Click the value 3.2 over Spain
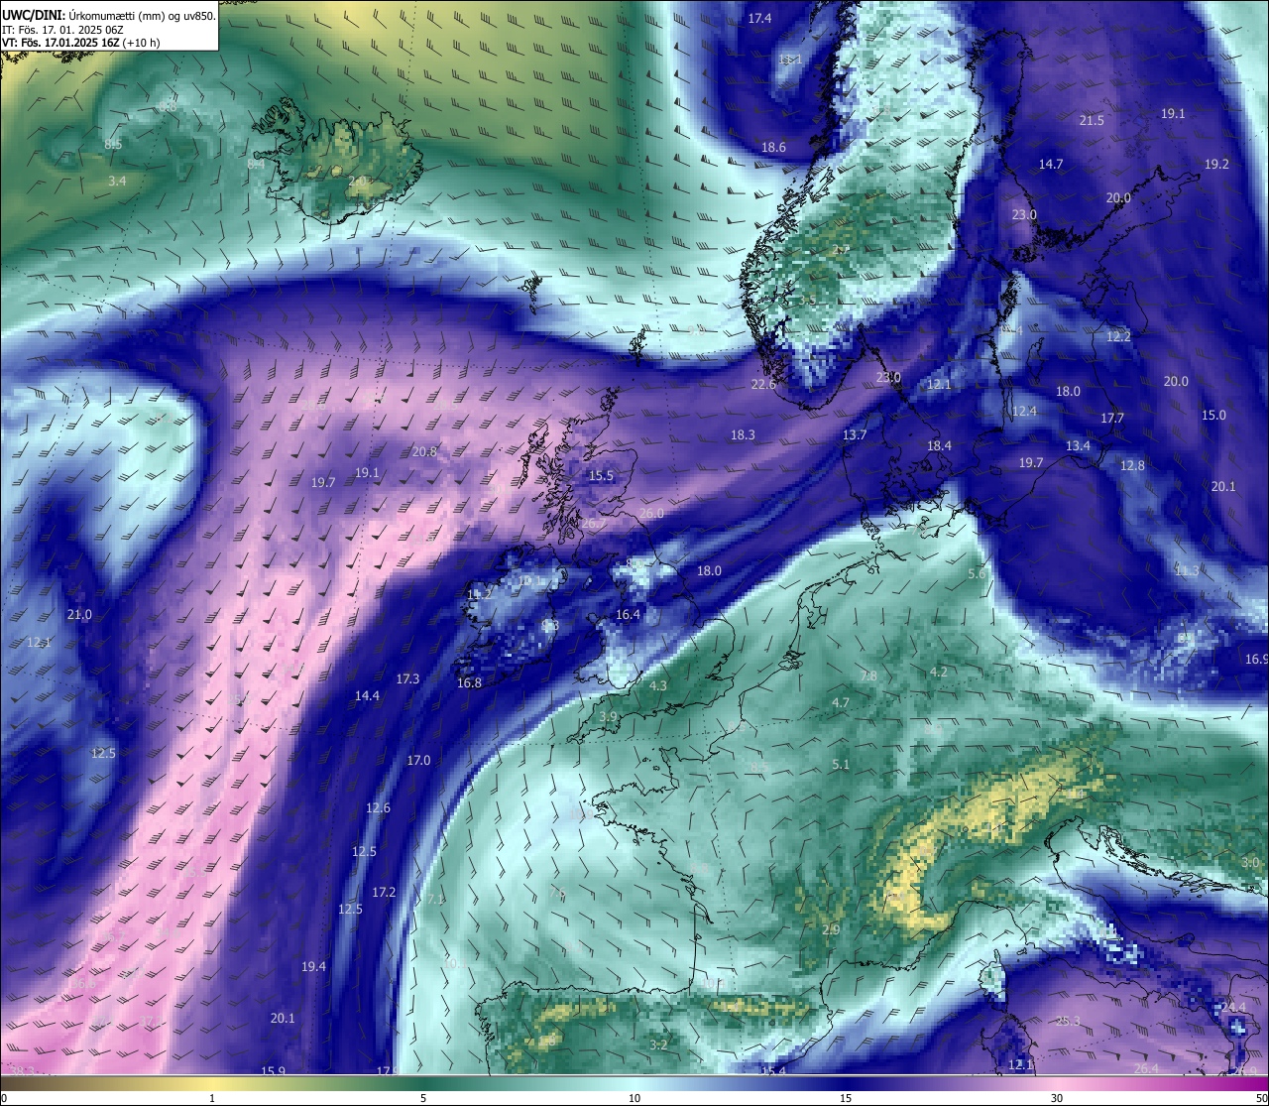The image size is (1269, 1106). tap(658, 1045)
